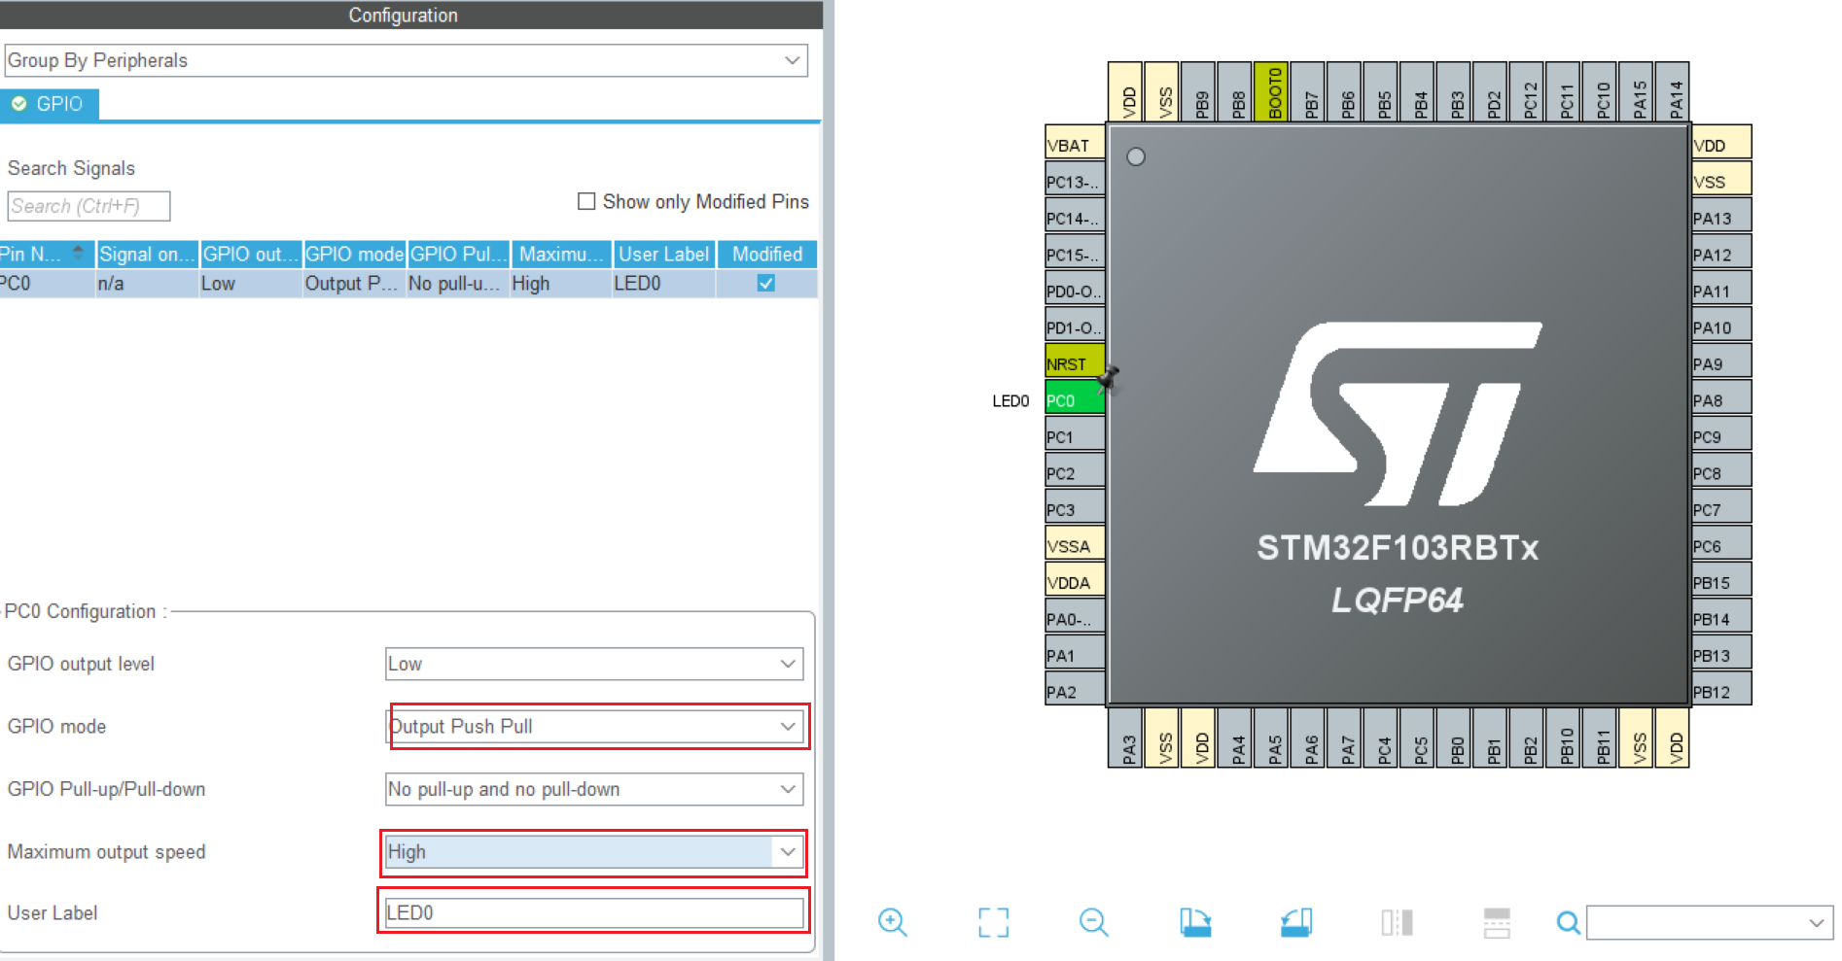Open GPIO Pull-up/Pull-down dropdown

point(594,789)
